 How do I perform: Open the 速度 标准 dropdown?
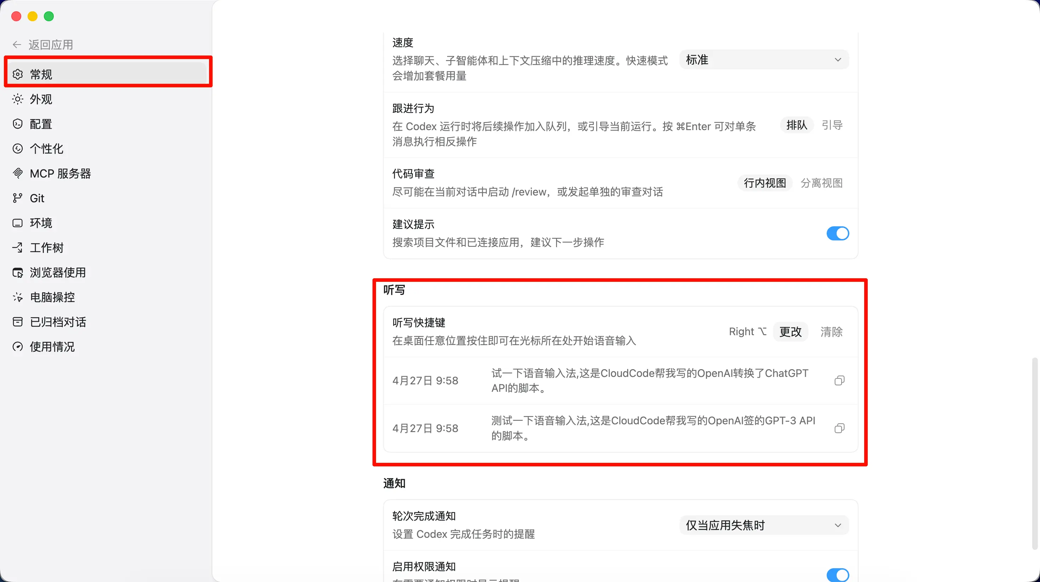click(763, 60)
